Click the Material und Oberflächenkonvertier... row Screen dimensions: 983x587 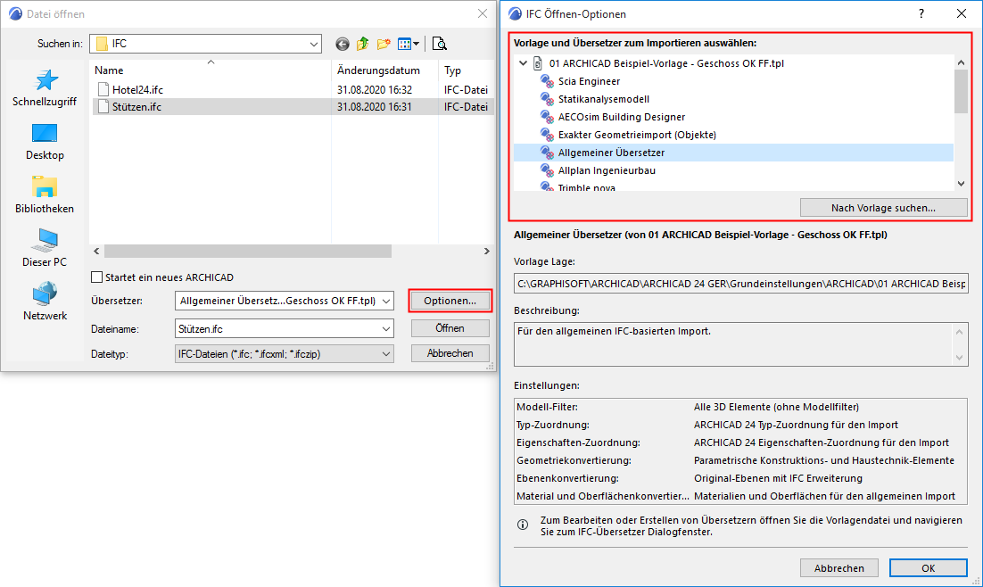click(741, 496)
